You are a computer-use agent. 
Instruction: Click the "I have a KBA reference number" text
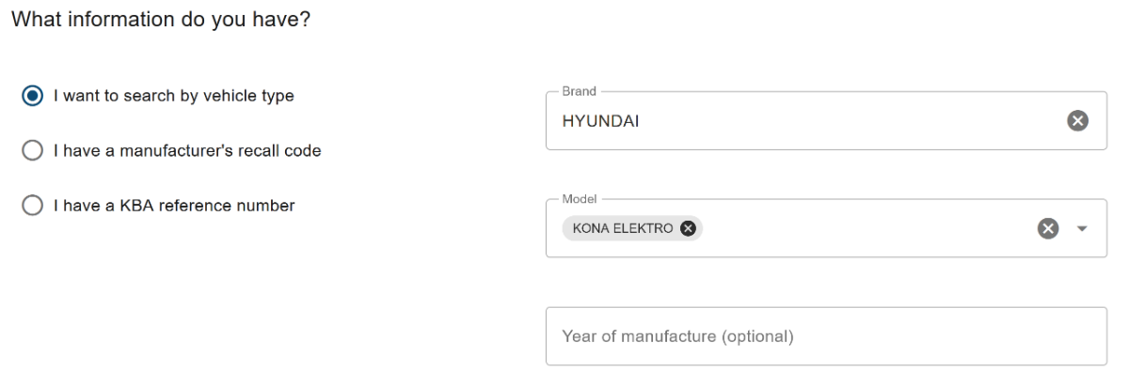(174, 206)
